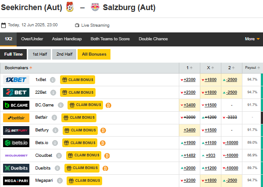The image size is (263, 187).
Task: Click the Salzburg team crest
Action: point(95,7)
